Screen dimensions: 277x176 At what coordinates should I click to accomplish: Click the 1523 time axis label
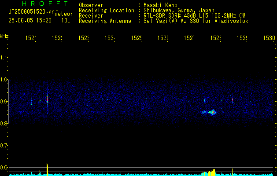(x=84, y=38)
